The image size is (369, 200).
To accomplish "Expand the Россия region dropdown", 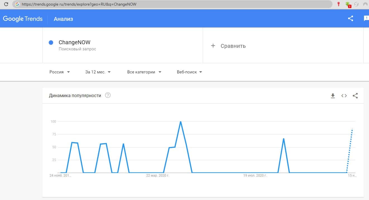I will [59, 72].
